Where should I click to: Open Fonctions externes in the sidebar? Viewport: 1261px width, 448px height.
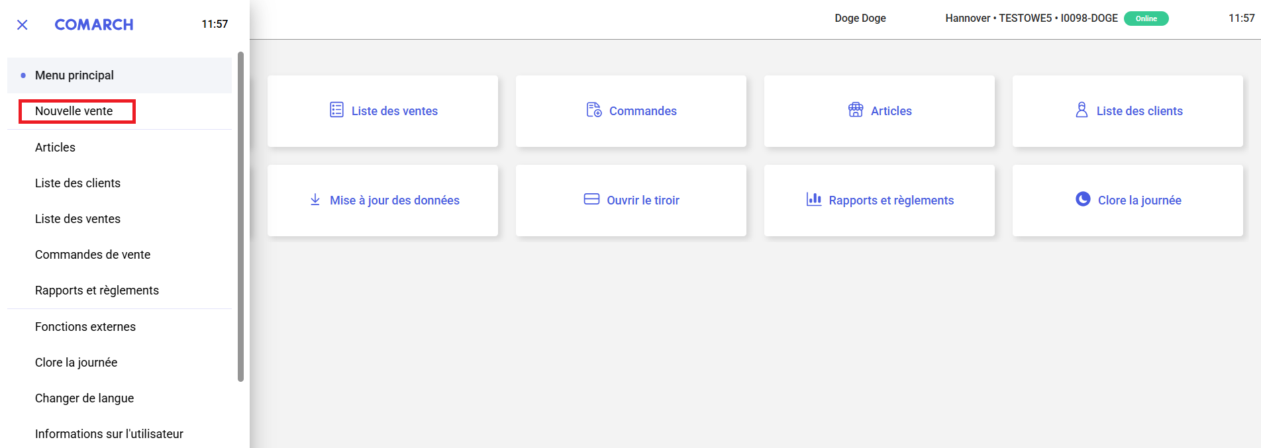tap(85, 327)
